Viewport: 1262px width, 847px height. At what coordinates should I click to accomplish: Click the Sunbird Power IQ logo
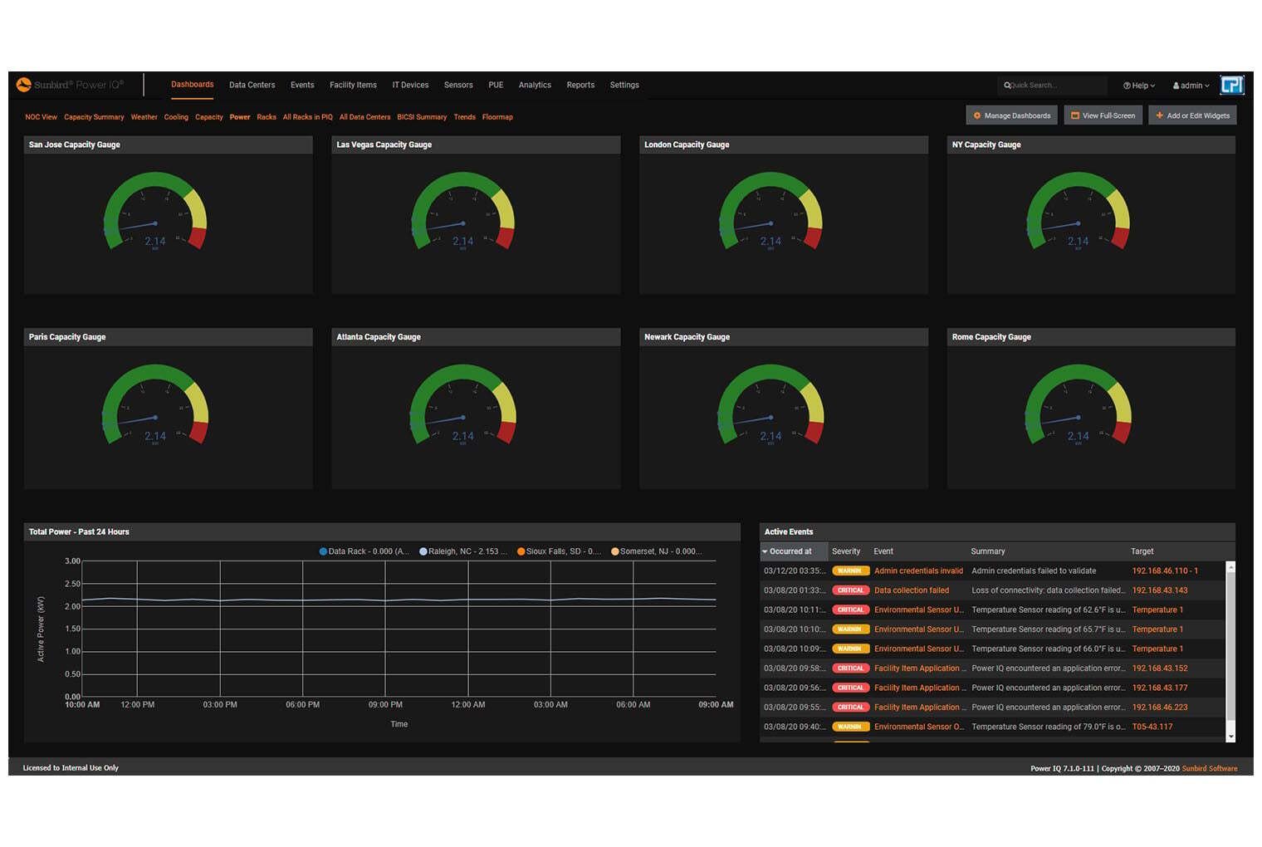(70, 85)
